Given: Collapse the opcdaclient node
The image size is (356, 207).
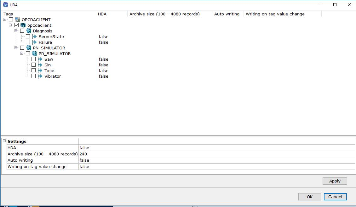Looking at the screenshot, I should click(x=10, y=25).
